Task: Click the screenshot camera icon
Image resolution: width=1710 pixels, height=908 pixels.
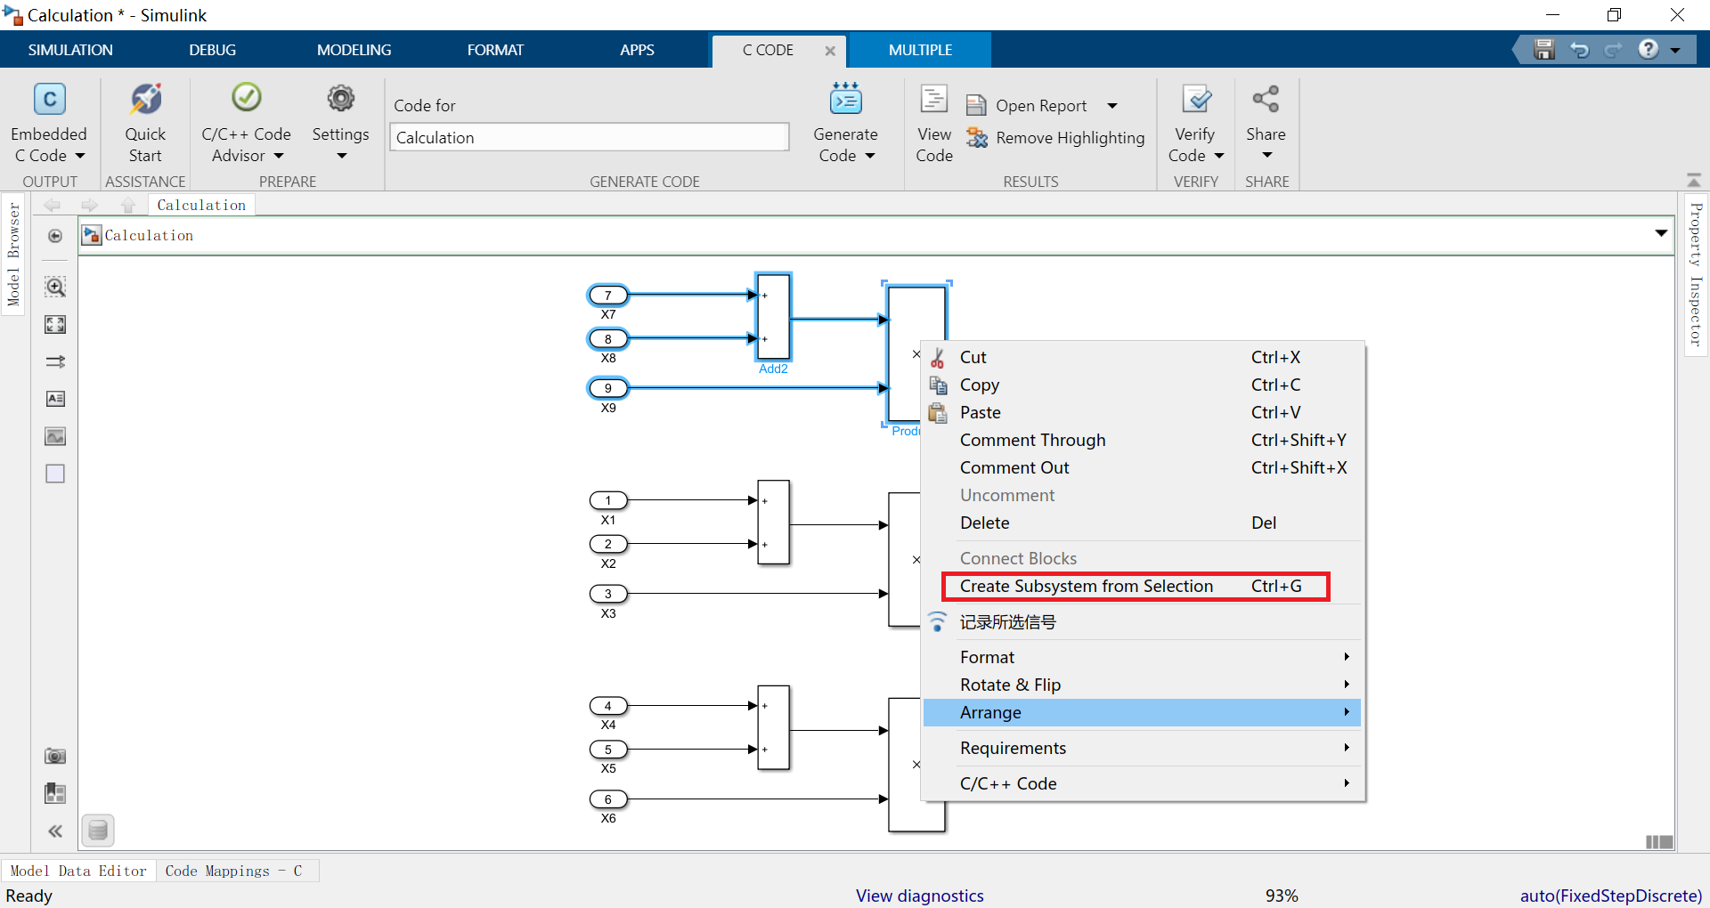Action: 55,756
